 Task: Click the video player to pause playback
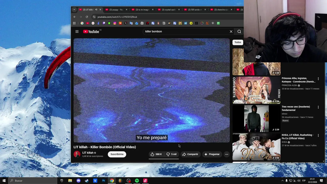click(151, 90)
